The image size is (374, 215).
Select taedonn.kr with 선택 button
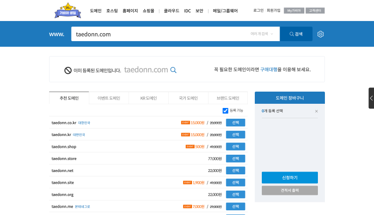point(236,135)
